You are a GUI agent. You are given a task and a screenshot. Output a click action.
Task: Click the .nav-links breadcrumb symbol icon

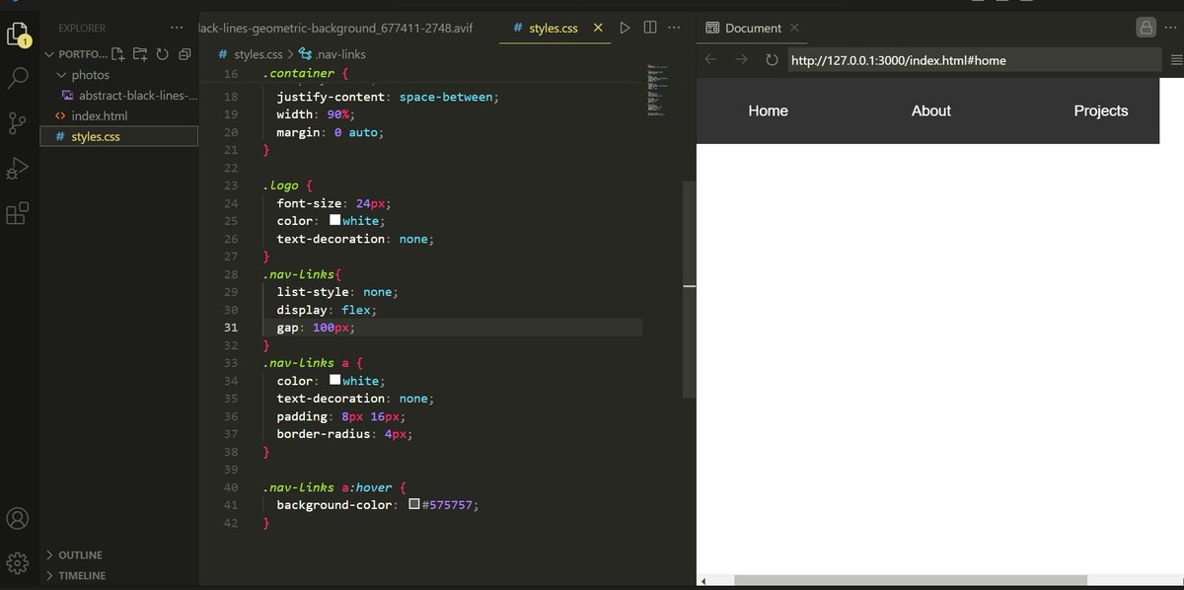306,54
